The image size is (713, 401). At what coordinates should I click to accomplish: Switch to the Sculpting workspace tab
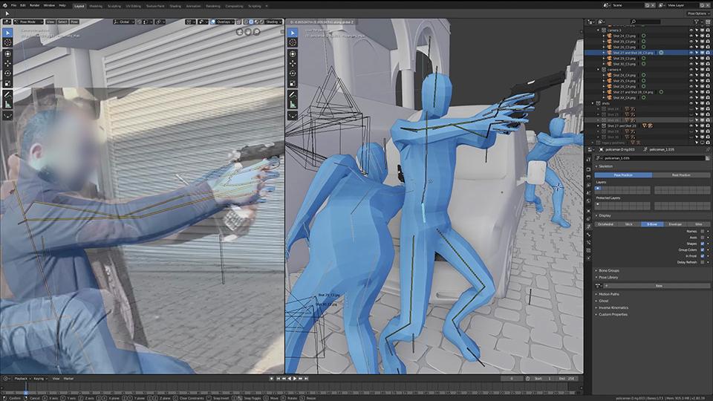pos(114,5)
